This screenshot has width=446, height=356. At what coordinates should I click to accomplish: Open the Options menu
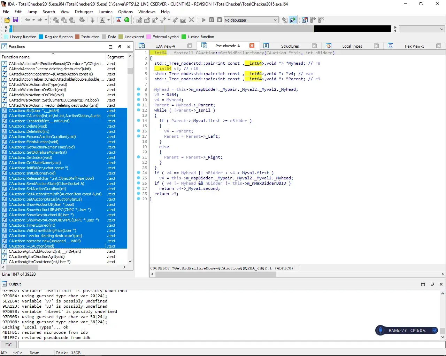click(x=125, y=11)
